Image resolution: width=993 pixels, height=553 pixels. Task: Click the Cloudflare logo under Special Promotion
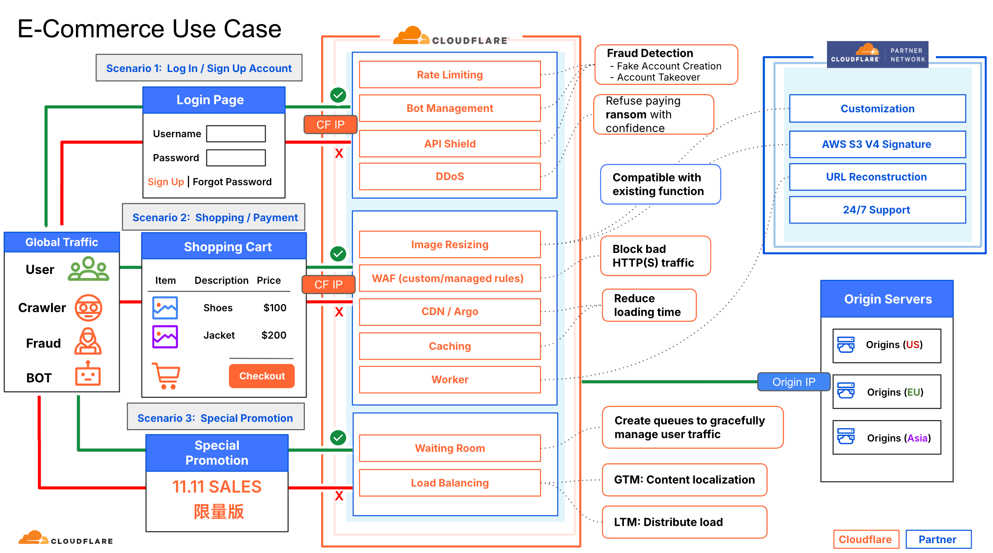point(66,538)
